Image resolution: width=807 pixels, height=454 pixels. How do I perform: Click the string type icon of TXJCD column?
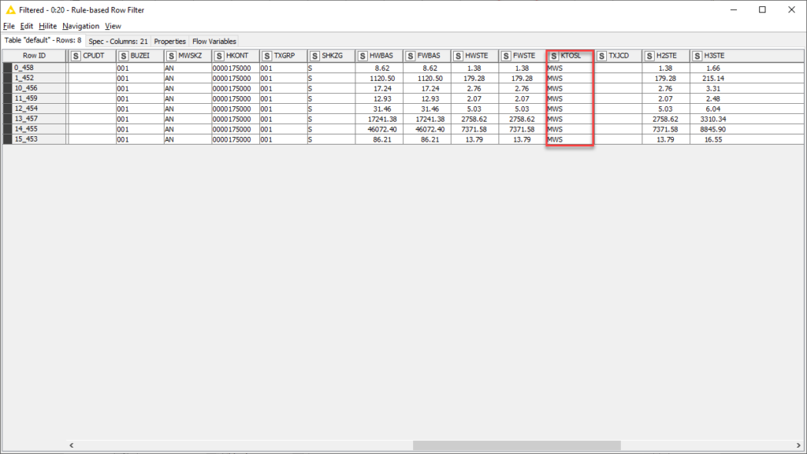601,56
